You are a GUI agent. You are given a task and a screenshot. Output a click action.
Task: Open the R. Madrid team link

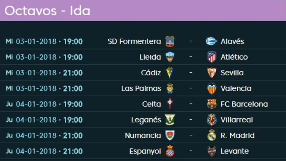pyautogui.click(x=237, y=135)
